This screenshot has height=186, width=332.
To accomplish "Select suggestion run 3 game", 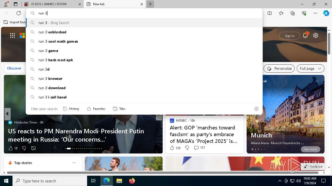I will (144, 51).
